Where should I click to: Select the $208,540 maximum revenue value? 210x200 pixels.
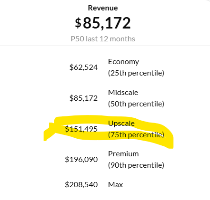[x=81, y=185]
